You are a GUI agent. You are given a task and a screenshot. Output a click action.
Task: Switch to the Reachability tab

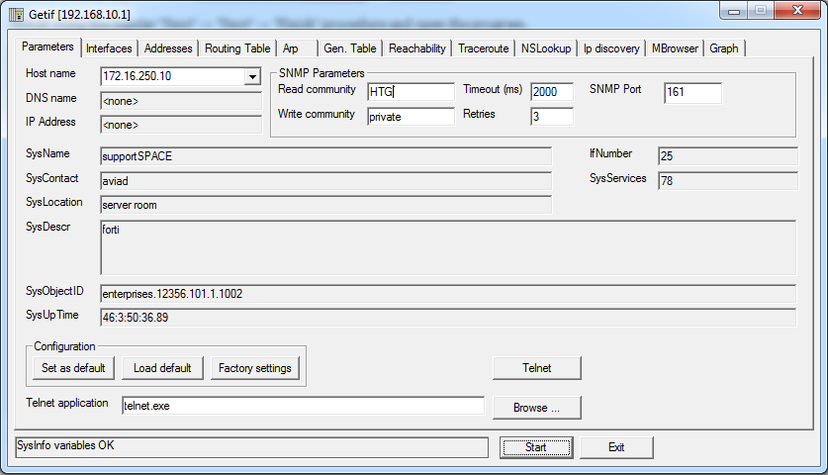(x=417, y=48)
